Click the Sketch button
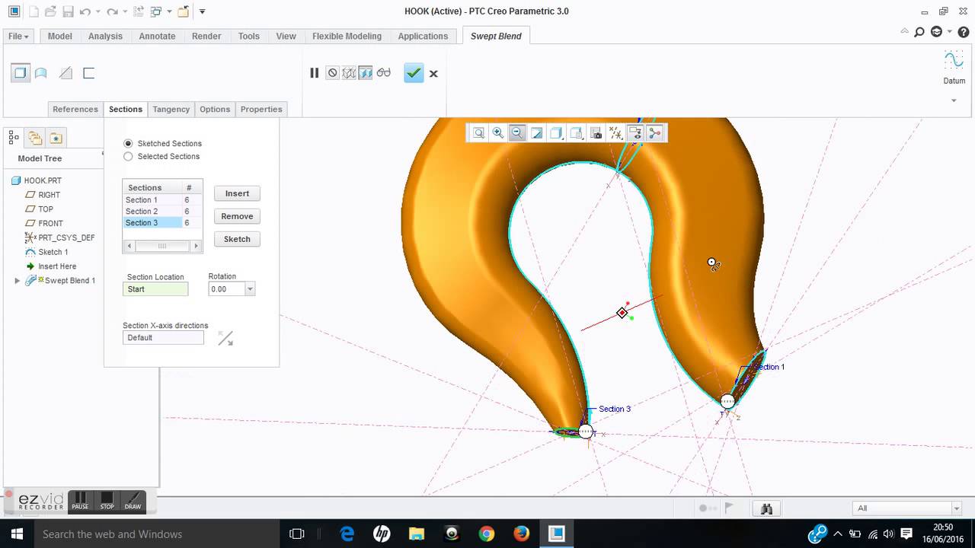975x548 pixels. tap(237, 239)
